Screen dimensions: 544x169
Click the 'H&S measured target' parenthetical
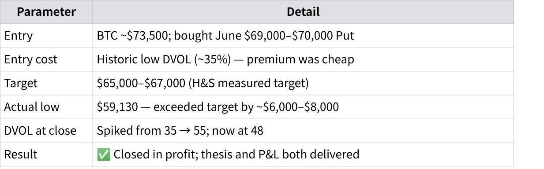pyautogui.click(x=248, y=83)
